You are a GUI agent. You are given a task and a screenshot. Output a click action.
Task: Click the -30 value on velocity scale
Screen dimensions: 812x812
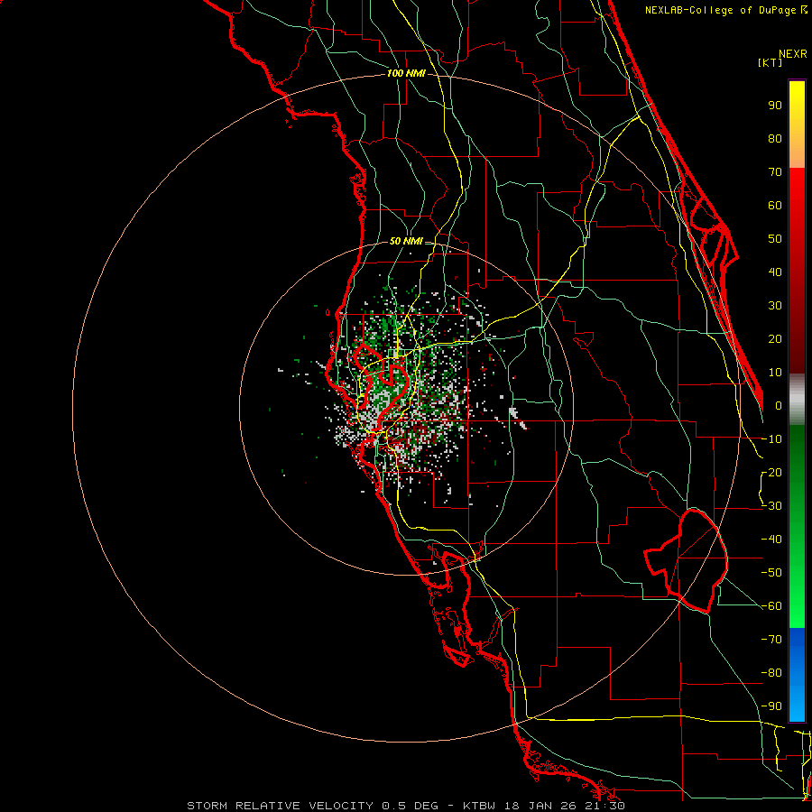771,506
